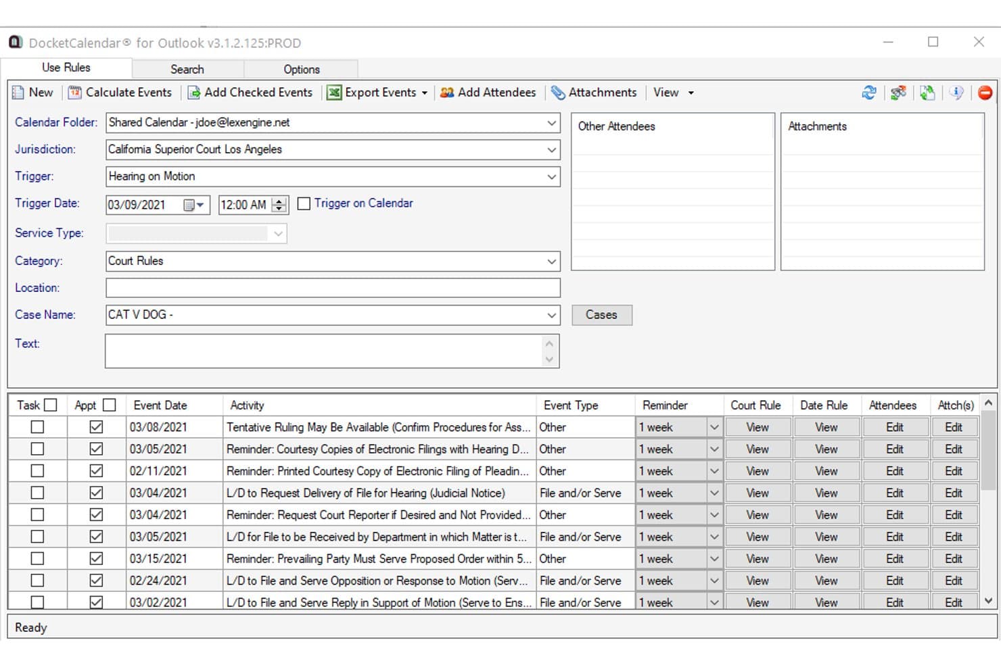Click Add Checked Events in the toolbar
This screenshot has width=1001, height=667.
coord(250,93)
